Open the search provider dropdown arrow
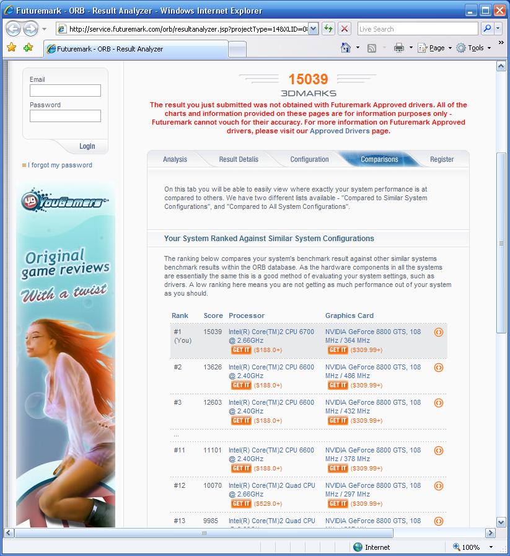Viewport: 510px width, 556px height. point(498,29)
